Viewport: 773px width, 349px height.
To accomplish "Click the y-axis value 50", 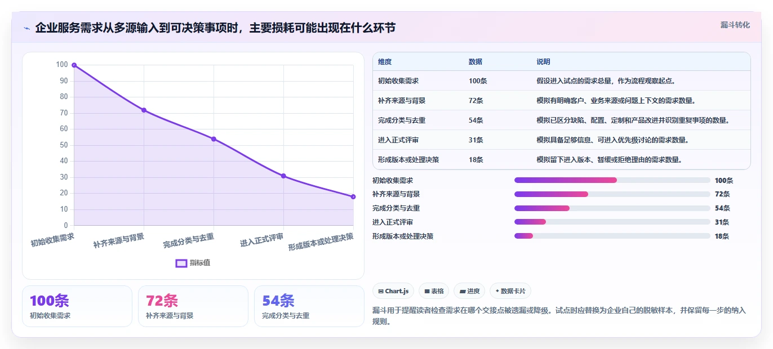I will point(64,145).
